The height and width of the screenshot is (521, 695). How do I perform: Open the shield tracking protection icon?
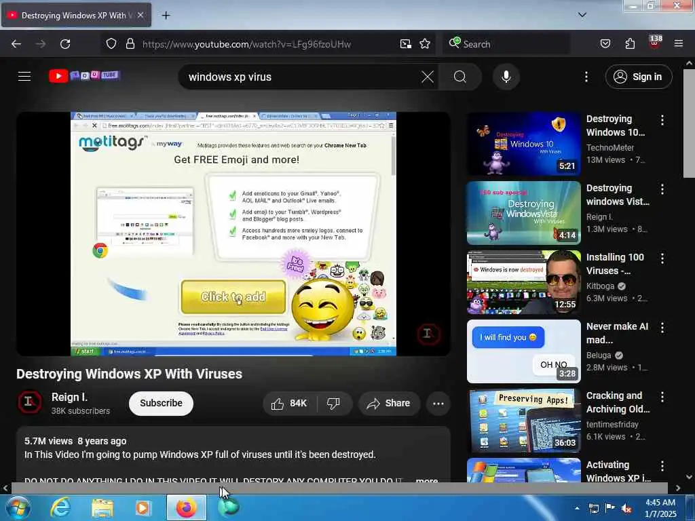111,43
